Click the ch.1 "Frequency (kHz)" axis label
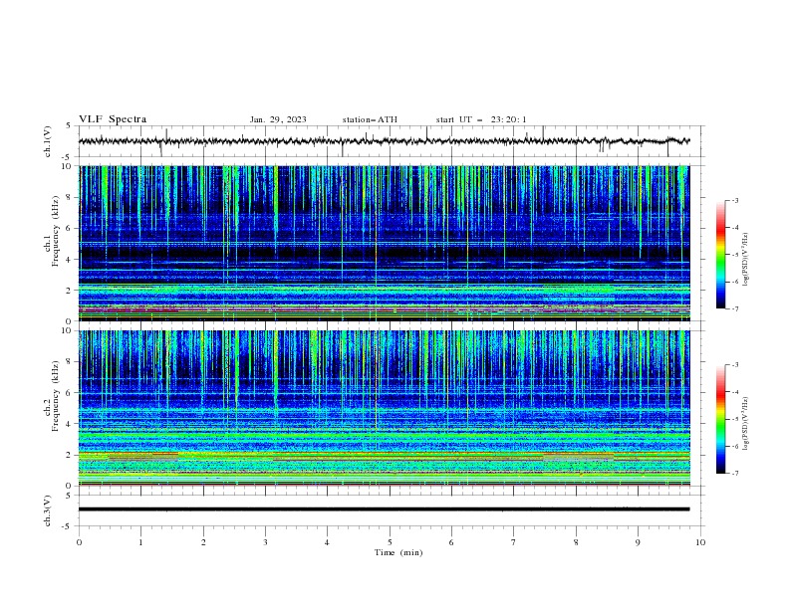 click(56, 231)
